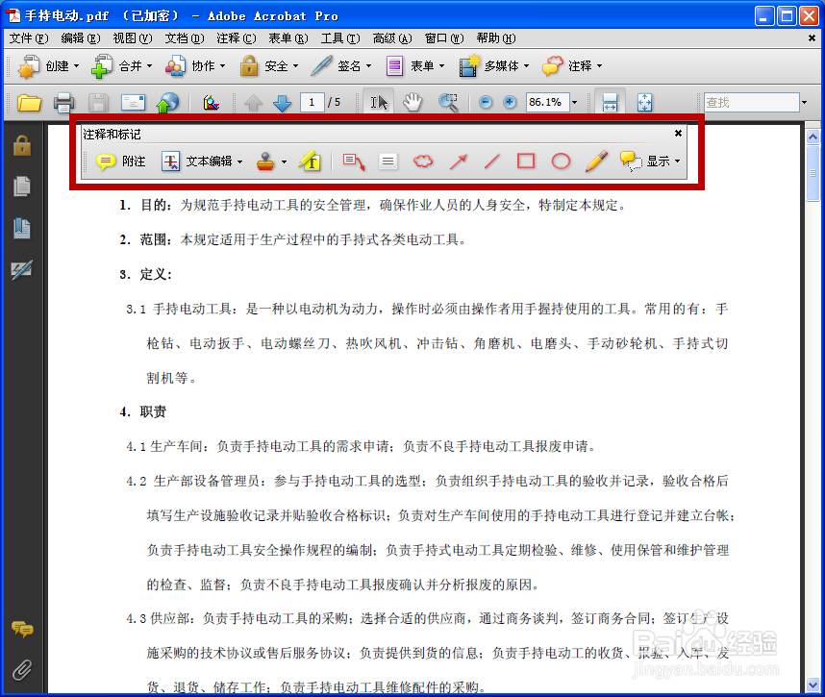Screen dimensions: 825x697
Task: Activate the Zoom marquee tool
Action: tap(448, 102)
